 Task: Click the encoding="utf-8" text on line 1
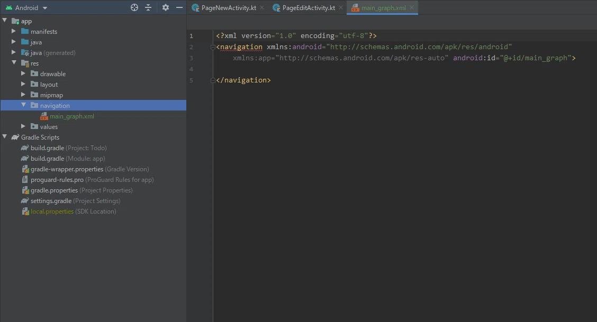coord(334,36)
